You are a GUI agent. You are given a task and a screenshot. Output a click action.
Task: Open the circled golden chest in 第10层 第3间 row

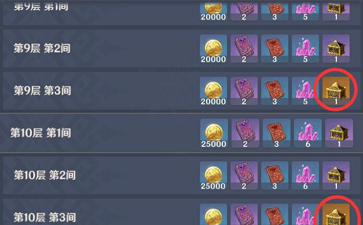(x=336, y=215)
